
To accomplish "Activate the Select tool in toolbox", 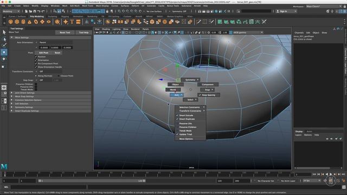I will point(4,32).
